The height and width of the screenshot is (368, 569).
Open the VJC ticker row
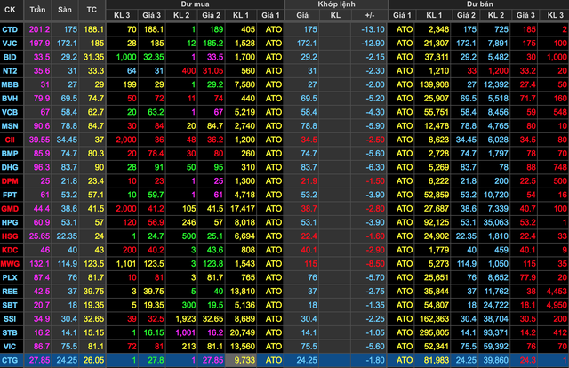[12, 42]
